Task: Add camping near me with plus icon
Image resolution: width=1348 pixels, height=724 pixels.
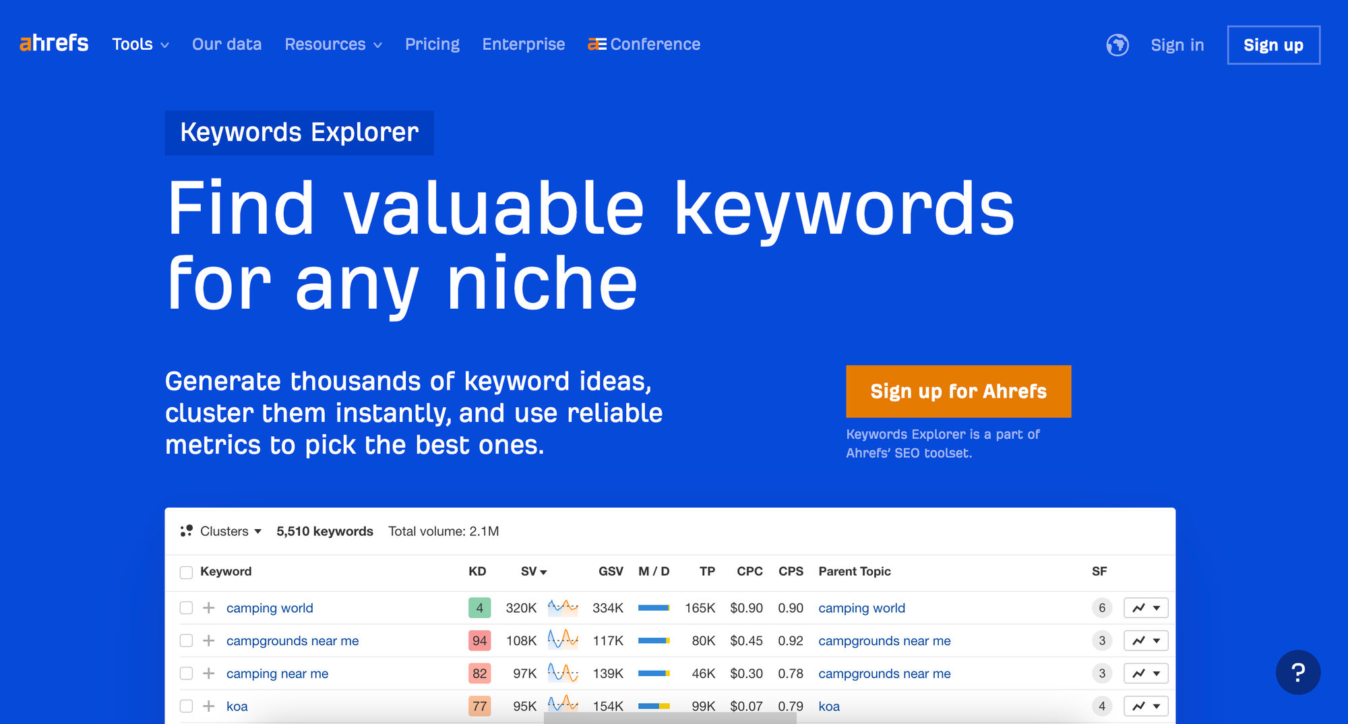Action: click(x=209, y=673)
